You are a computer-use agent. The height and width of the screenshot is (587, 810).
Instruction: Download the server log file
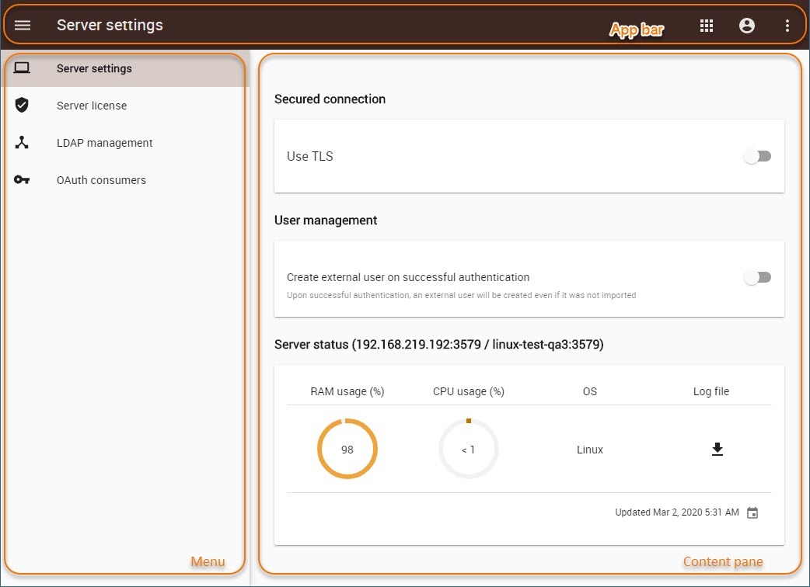tap(717, 450)
